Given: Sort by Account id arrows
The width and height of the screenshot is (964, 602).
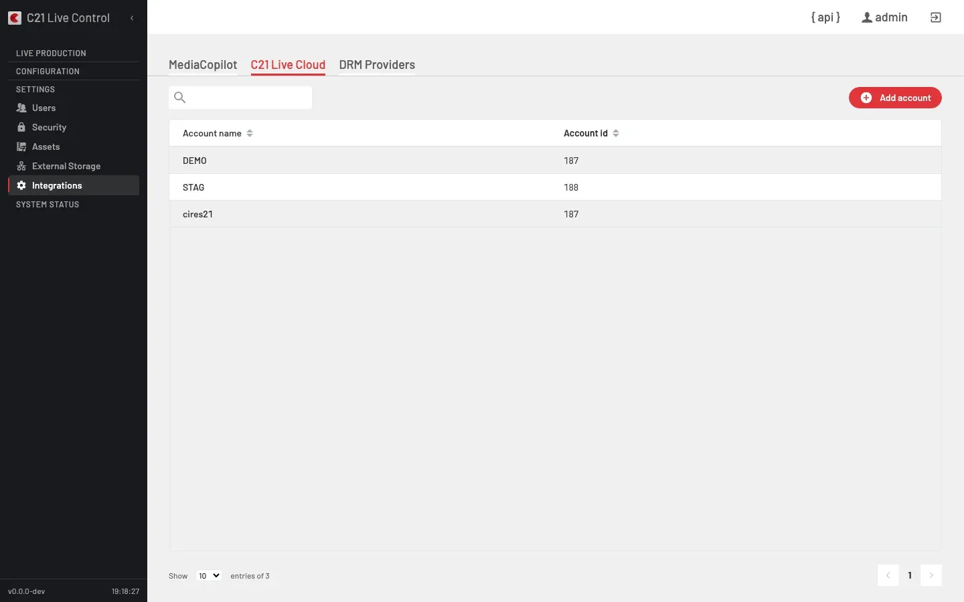Looking at the screenshot, I should tap(616, 133).
